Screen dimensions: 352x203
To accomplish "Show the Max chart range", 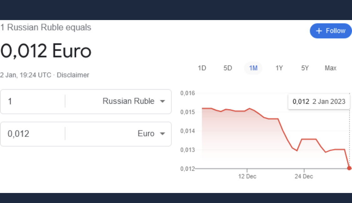I will (x=330, y=68).
